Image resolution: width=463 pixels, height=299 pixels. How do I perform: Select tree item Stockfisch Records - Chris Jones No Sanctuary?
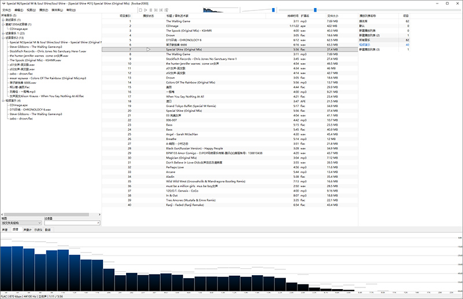coord(48,52)
